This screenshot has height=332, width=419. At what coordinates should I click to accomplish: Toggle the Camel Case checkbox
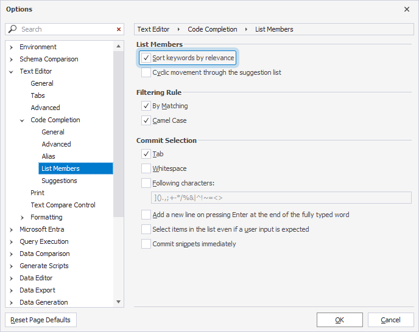146,120
